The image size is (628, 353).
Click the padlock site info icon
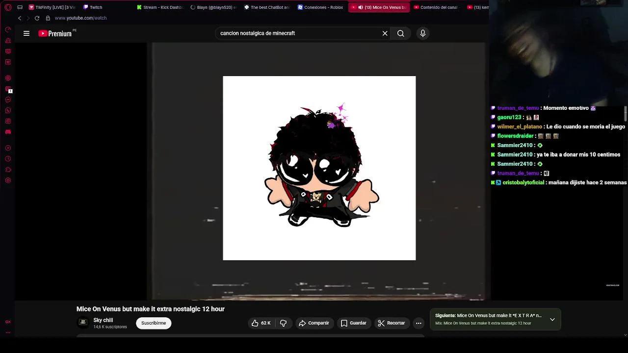(48, 18)
